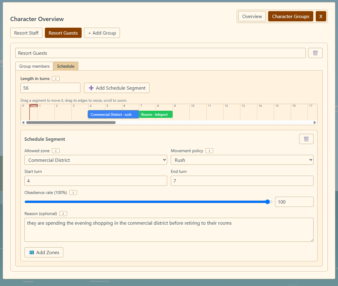Click timeline tick label 17
This screenshot has height=286, width=338.
click(311, 106)
